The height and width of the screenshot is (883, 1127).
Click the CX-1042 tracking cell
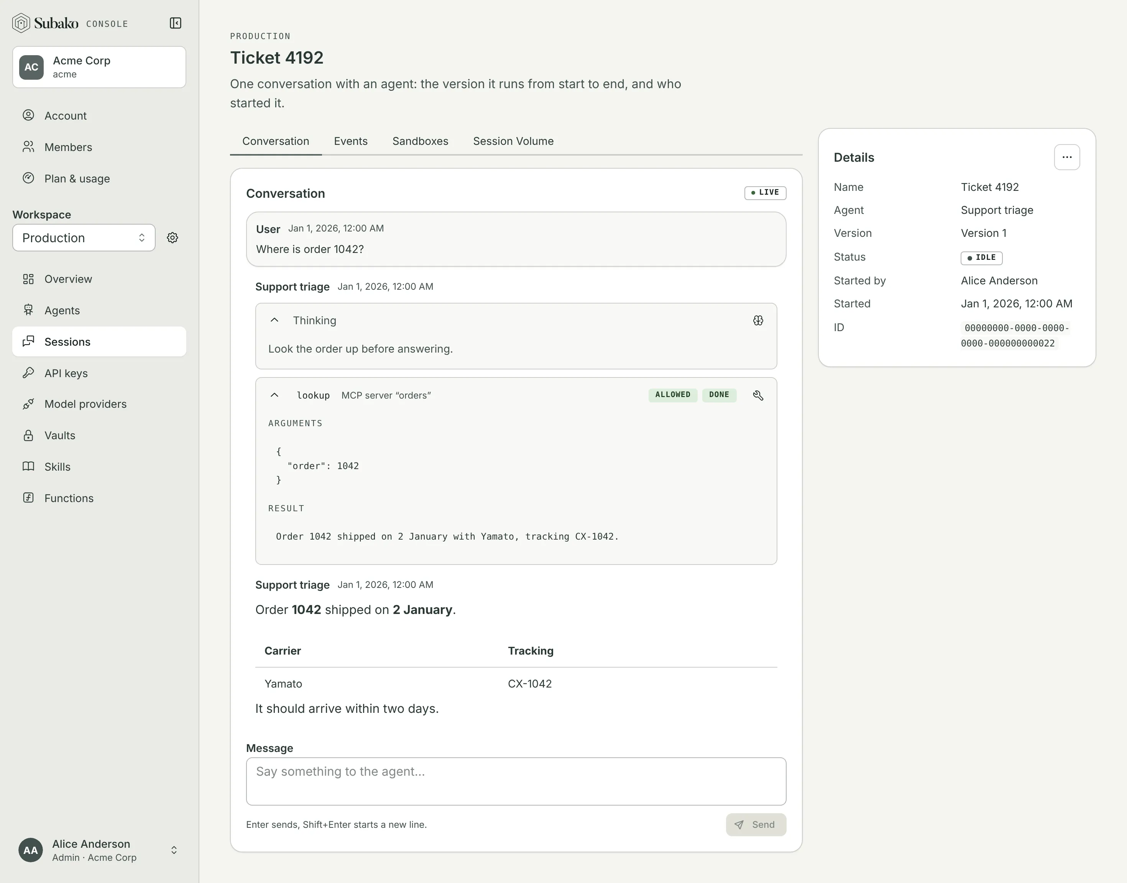tap(530, 683)
